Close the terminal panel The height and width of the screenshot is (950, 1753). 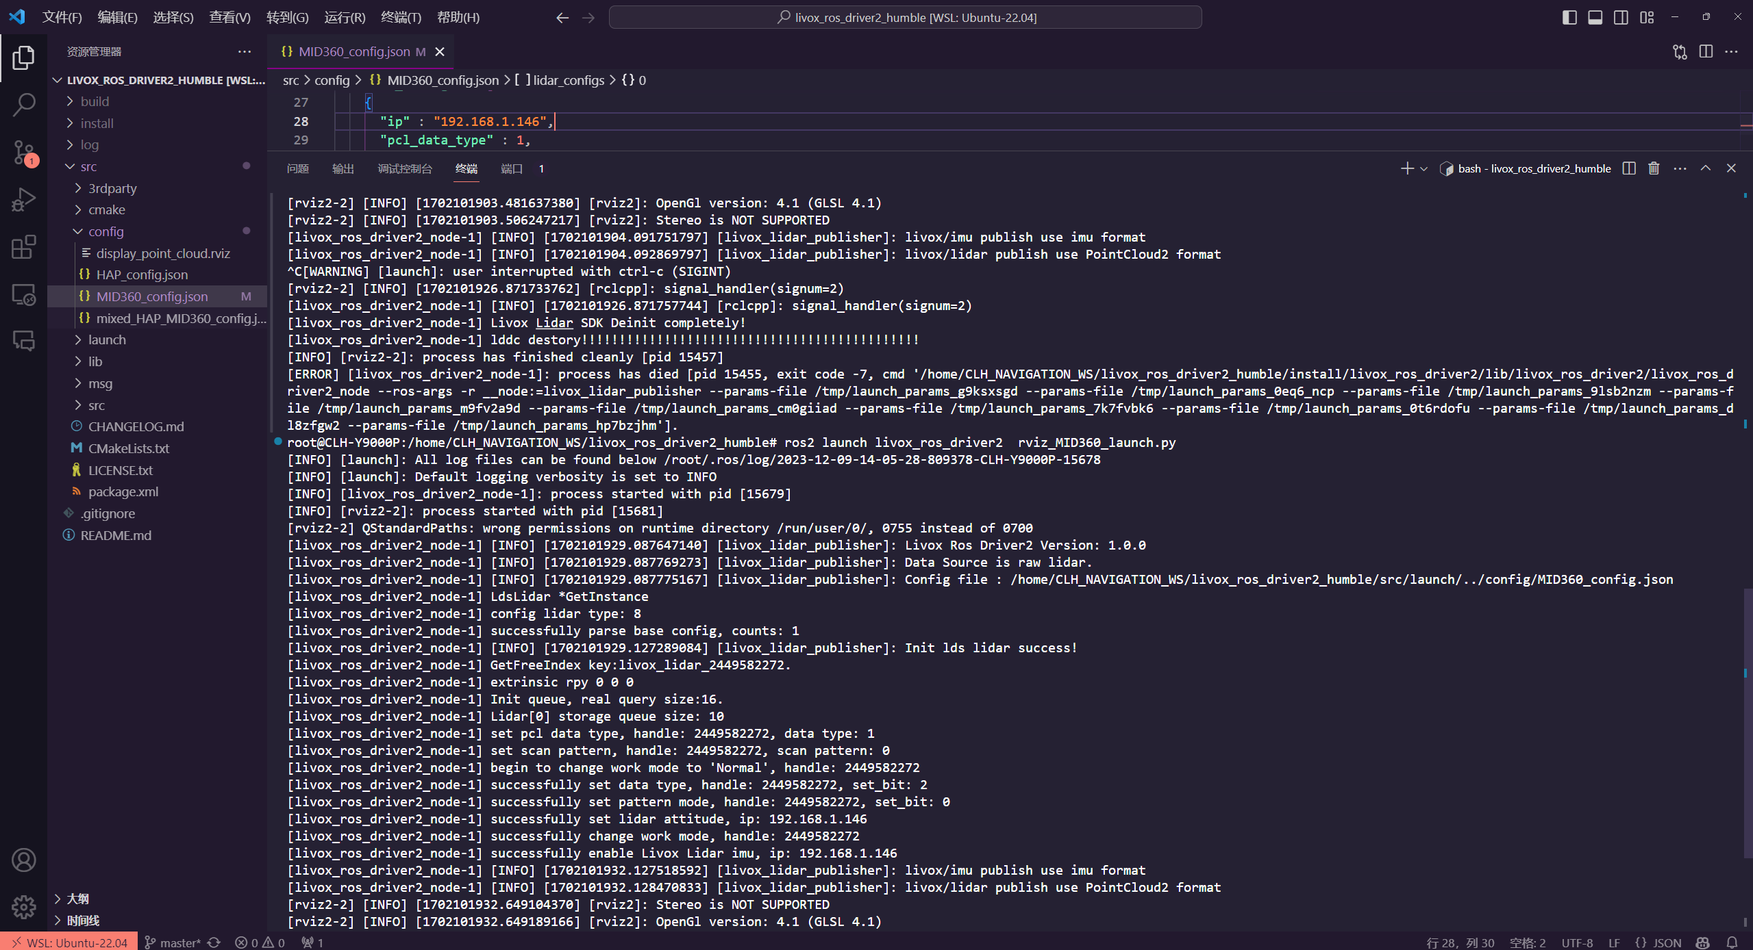point(1731,168)
